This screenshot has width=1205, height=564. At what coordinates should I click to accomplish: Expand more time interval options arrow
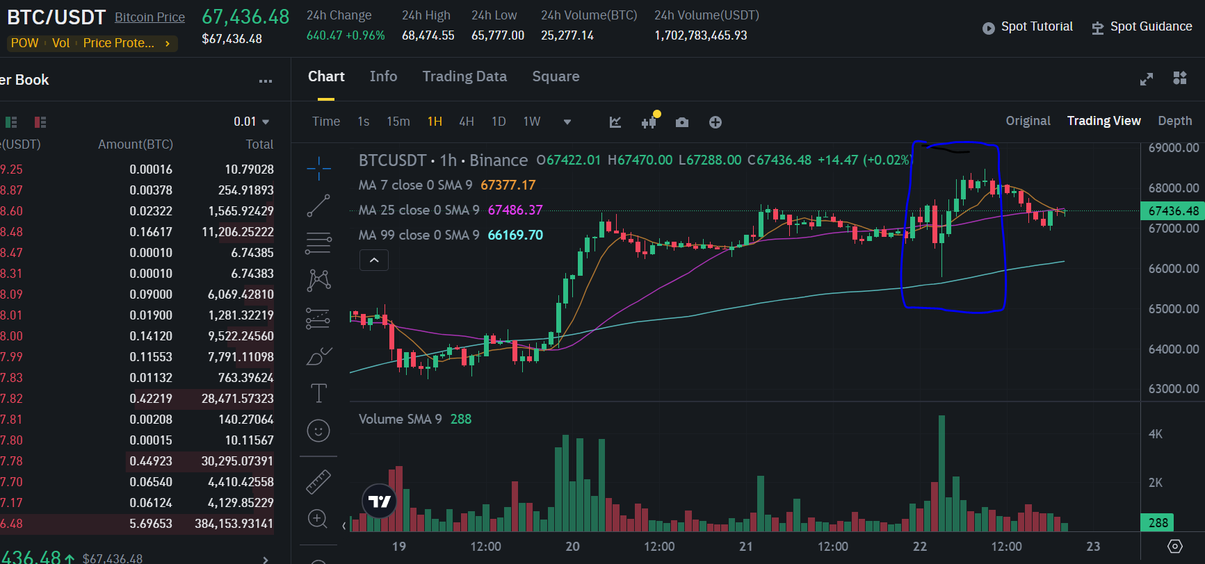(567, 122)
